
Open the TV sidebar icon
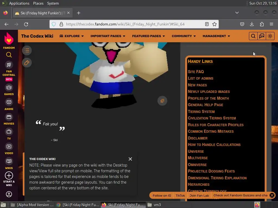9,132
